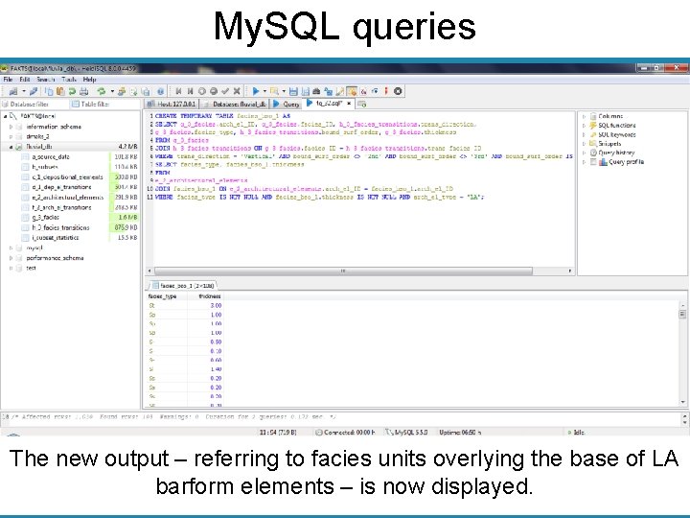Screen dimensions: 690x518
Task: Open the refresh icon dropdown arrow
Action: coord(112,91)
